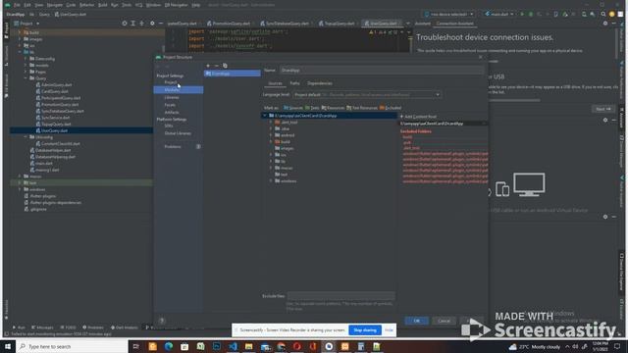Screen dimensions: 628x353
Task: Click the copy module icon
Action: click(x=225, y=66)
